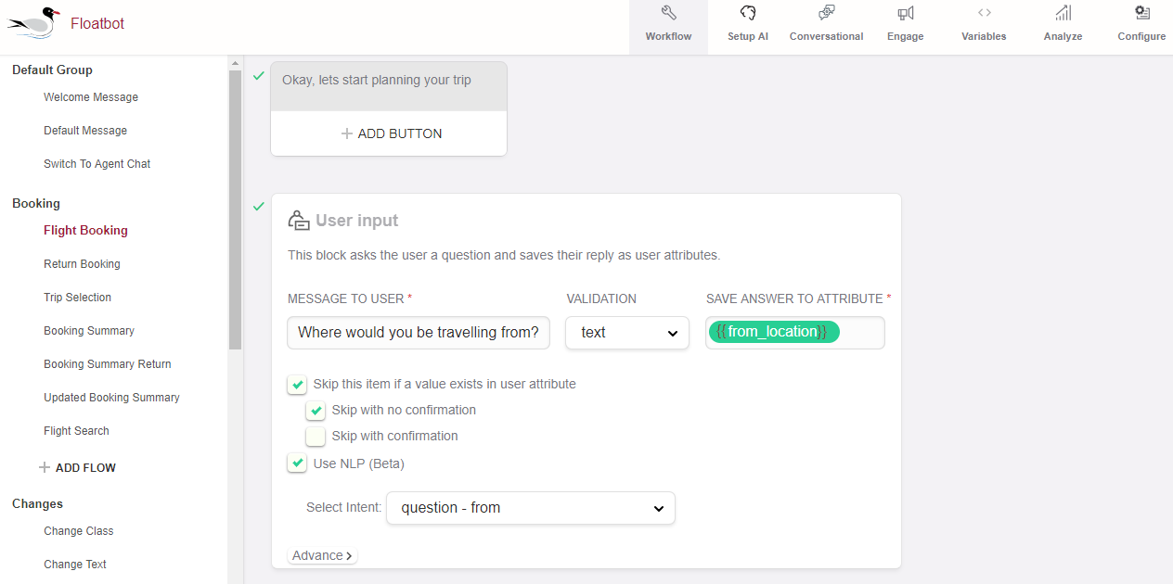Click the ADD BUTTON option

pos(390,133)
